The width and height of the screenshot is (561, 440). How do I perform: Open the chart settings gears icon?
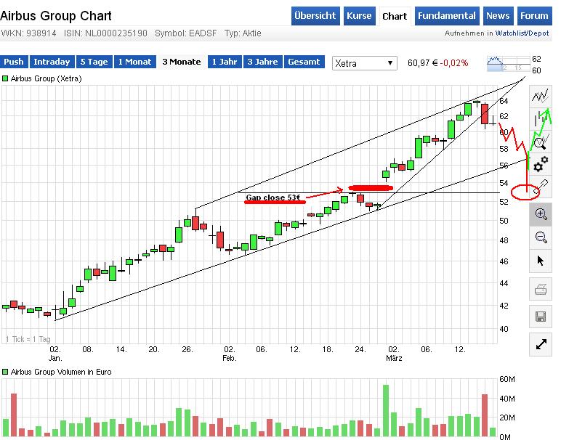coord(541,164)
